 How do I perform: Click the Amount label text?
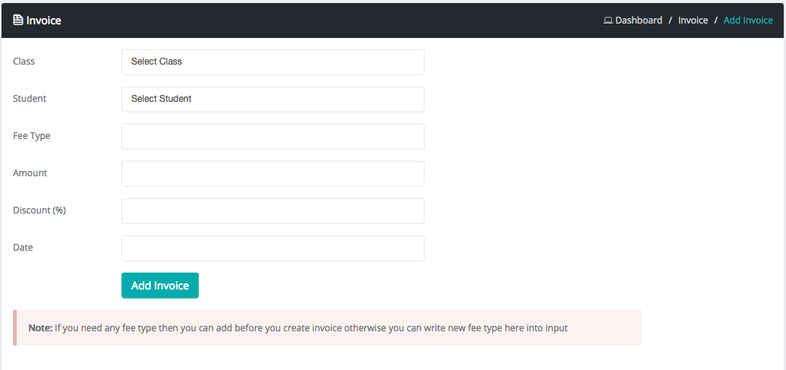(x=30, y=173)
